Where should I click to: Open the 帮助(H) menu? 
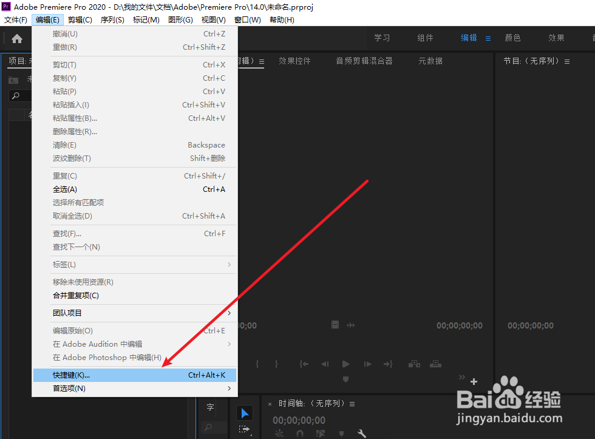[282, 19]
